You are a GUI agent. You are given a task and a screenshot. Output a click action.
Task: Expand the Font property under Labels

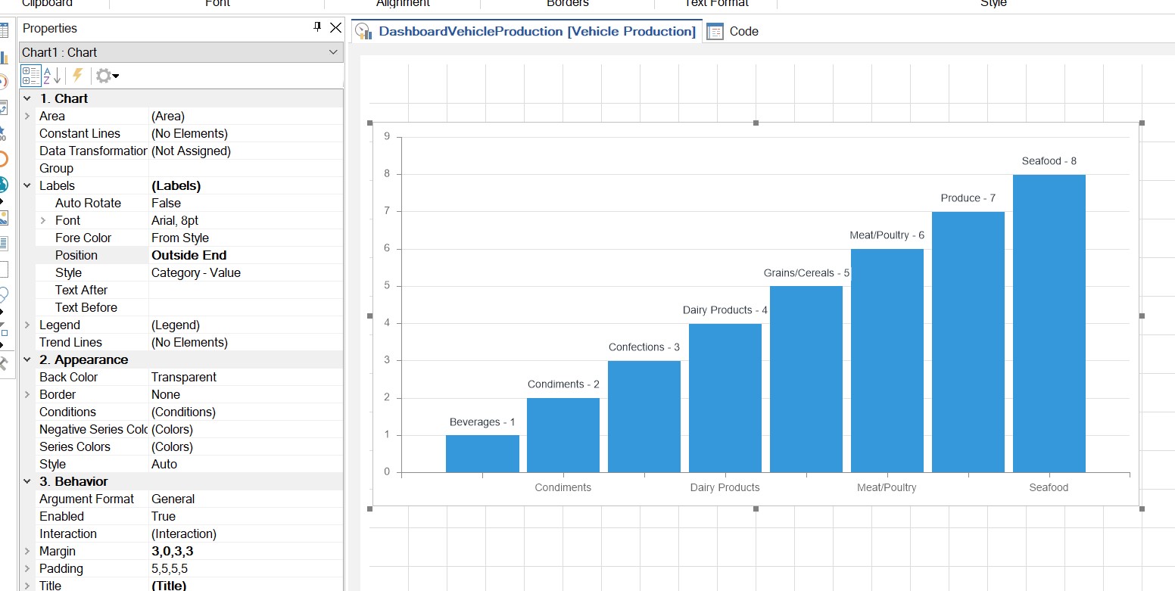pyautogui.click(x=43, y=220)
